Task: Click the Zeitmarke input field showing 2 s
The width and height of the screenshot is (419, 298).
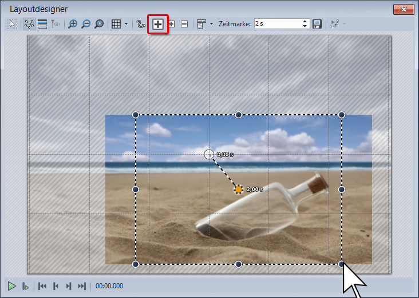Action: point(277,24)
